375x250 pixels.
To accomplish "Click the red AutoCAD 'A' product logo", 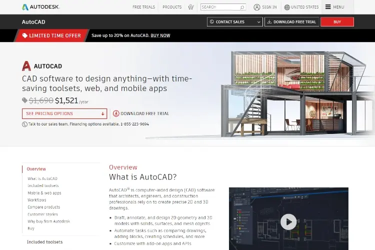I will [x=26, y=66].
